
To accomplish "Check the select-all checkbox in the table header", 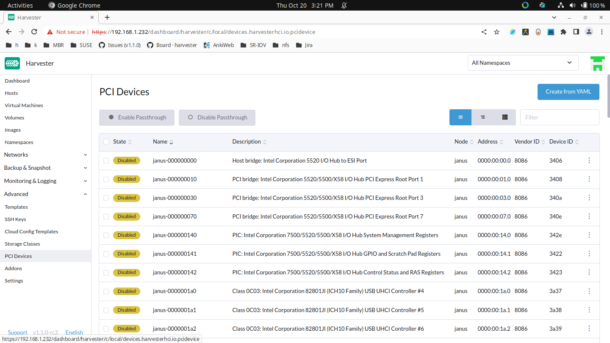I will click(x=106, y=142).
